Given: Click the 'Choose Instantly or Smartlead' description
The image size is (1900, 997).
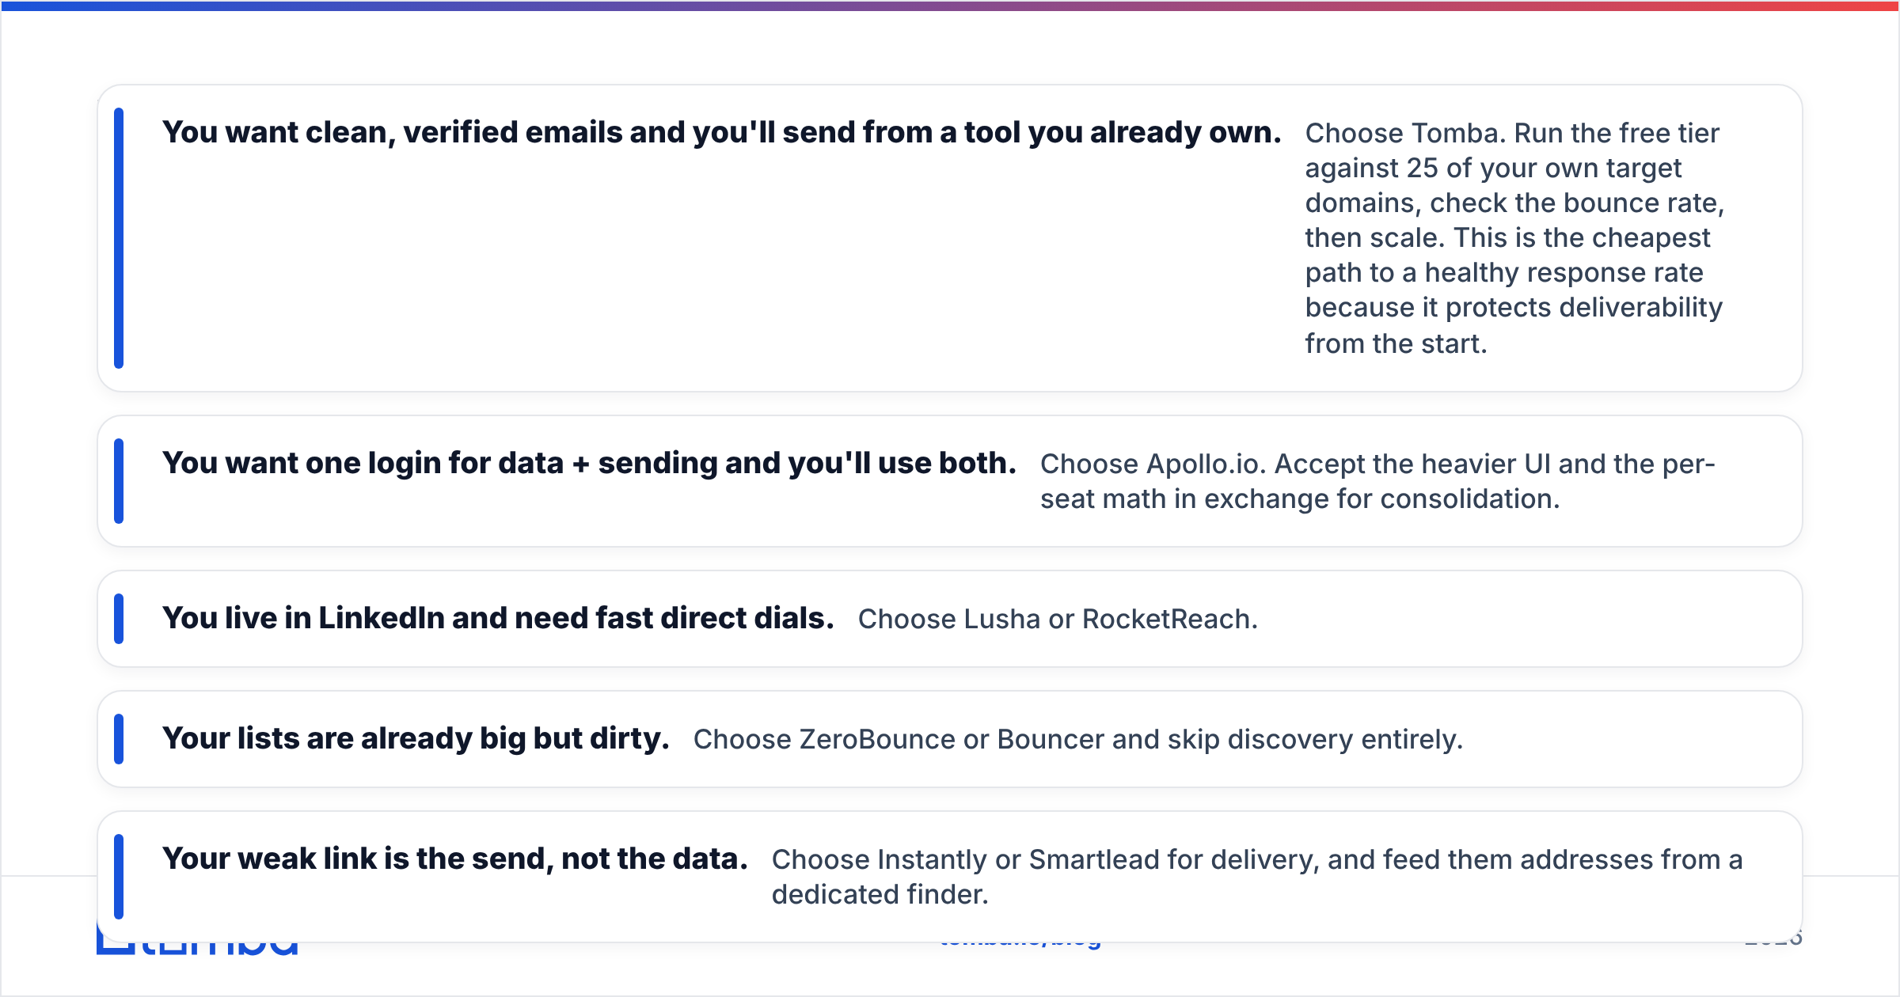Looking at the screenshot, I should pos(1257,877).
